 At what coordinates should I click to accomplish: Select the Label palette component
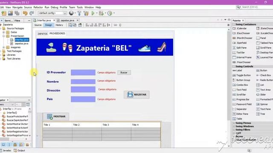[x=238, y=71]
